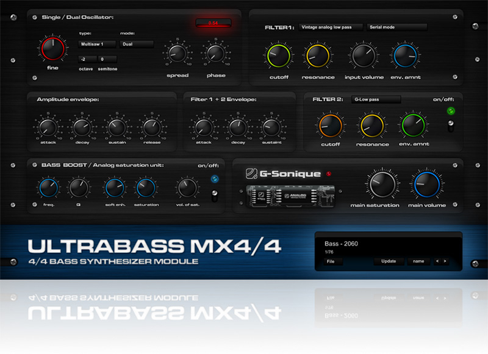Open the oscillator mode dropdown showing Dual
The height and width of the screenshot is (354, 488).
pyautogui.click(x=137, y=44)
